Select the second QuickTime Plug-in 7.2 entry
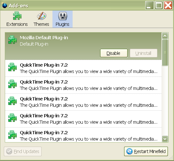The image size is (174, 161). (83, 85)
